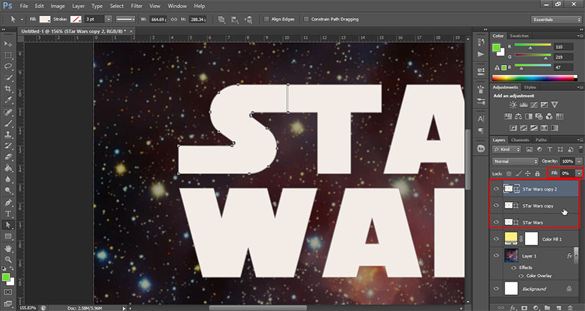Viewport: 585px width, 311px height.
Task: Click the G channel slider in Color panel
Action: pyautogui.click(x=533, y=56)
